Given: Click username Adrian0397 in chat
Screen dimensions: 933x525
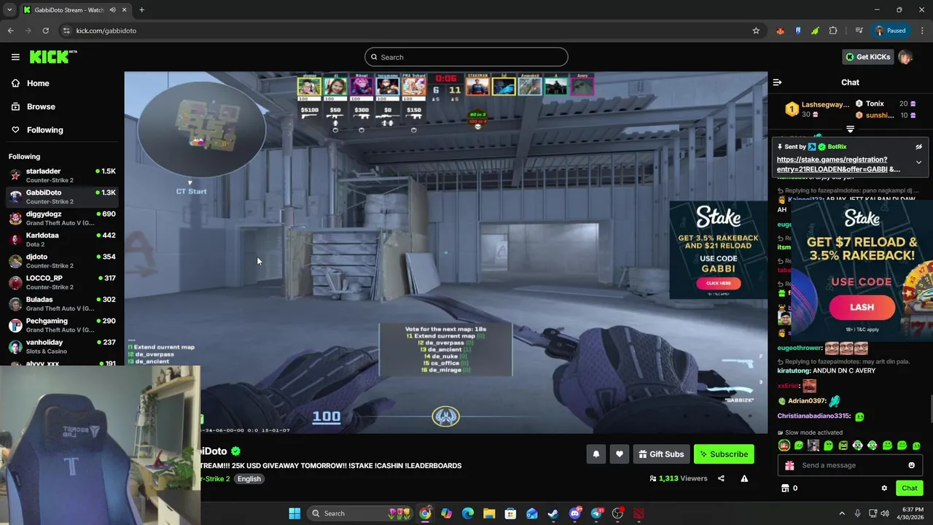Looking at the screenshot, I should pyautogui.click(x=807, y=400).
